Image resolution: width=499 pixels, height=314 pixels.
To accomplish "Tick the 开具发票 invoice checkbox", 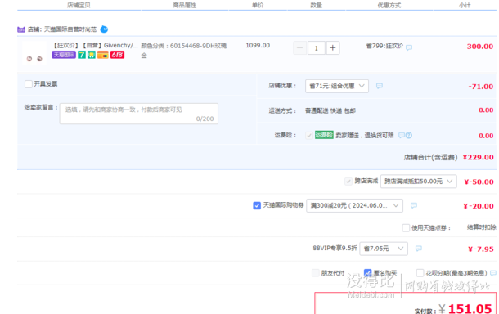I will pyautogui.click(x=29, y=84).
